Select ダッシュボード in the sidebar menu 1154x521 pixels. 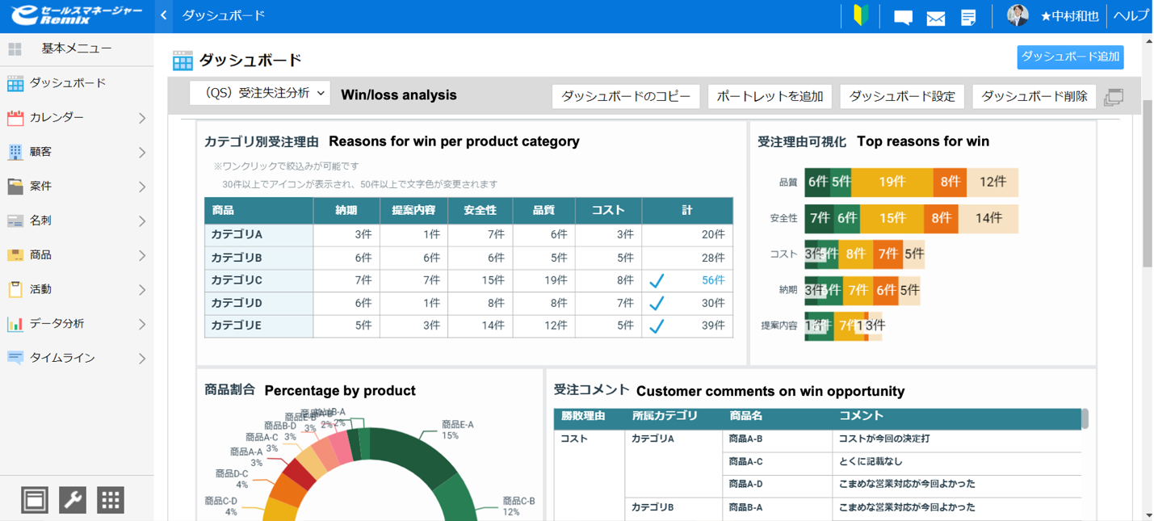point(77,82)
